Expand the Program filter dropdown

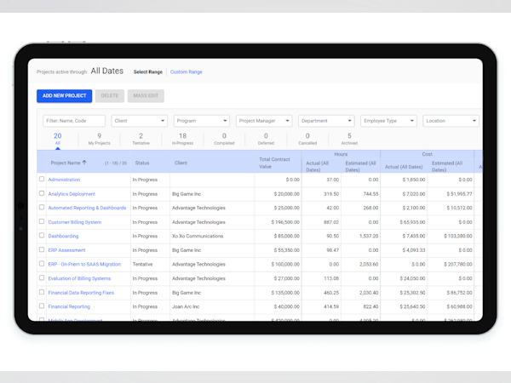click(202, 121)
